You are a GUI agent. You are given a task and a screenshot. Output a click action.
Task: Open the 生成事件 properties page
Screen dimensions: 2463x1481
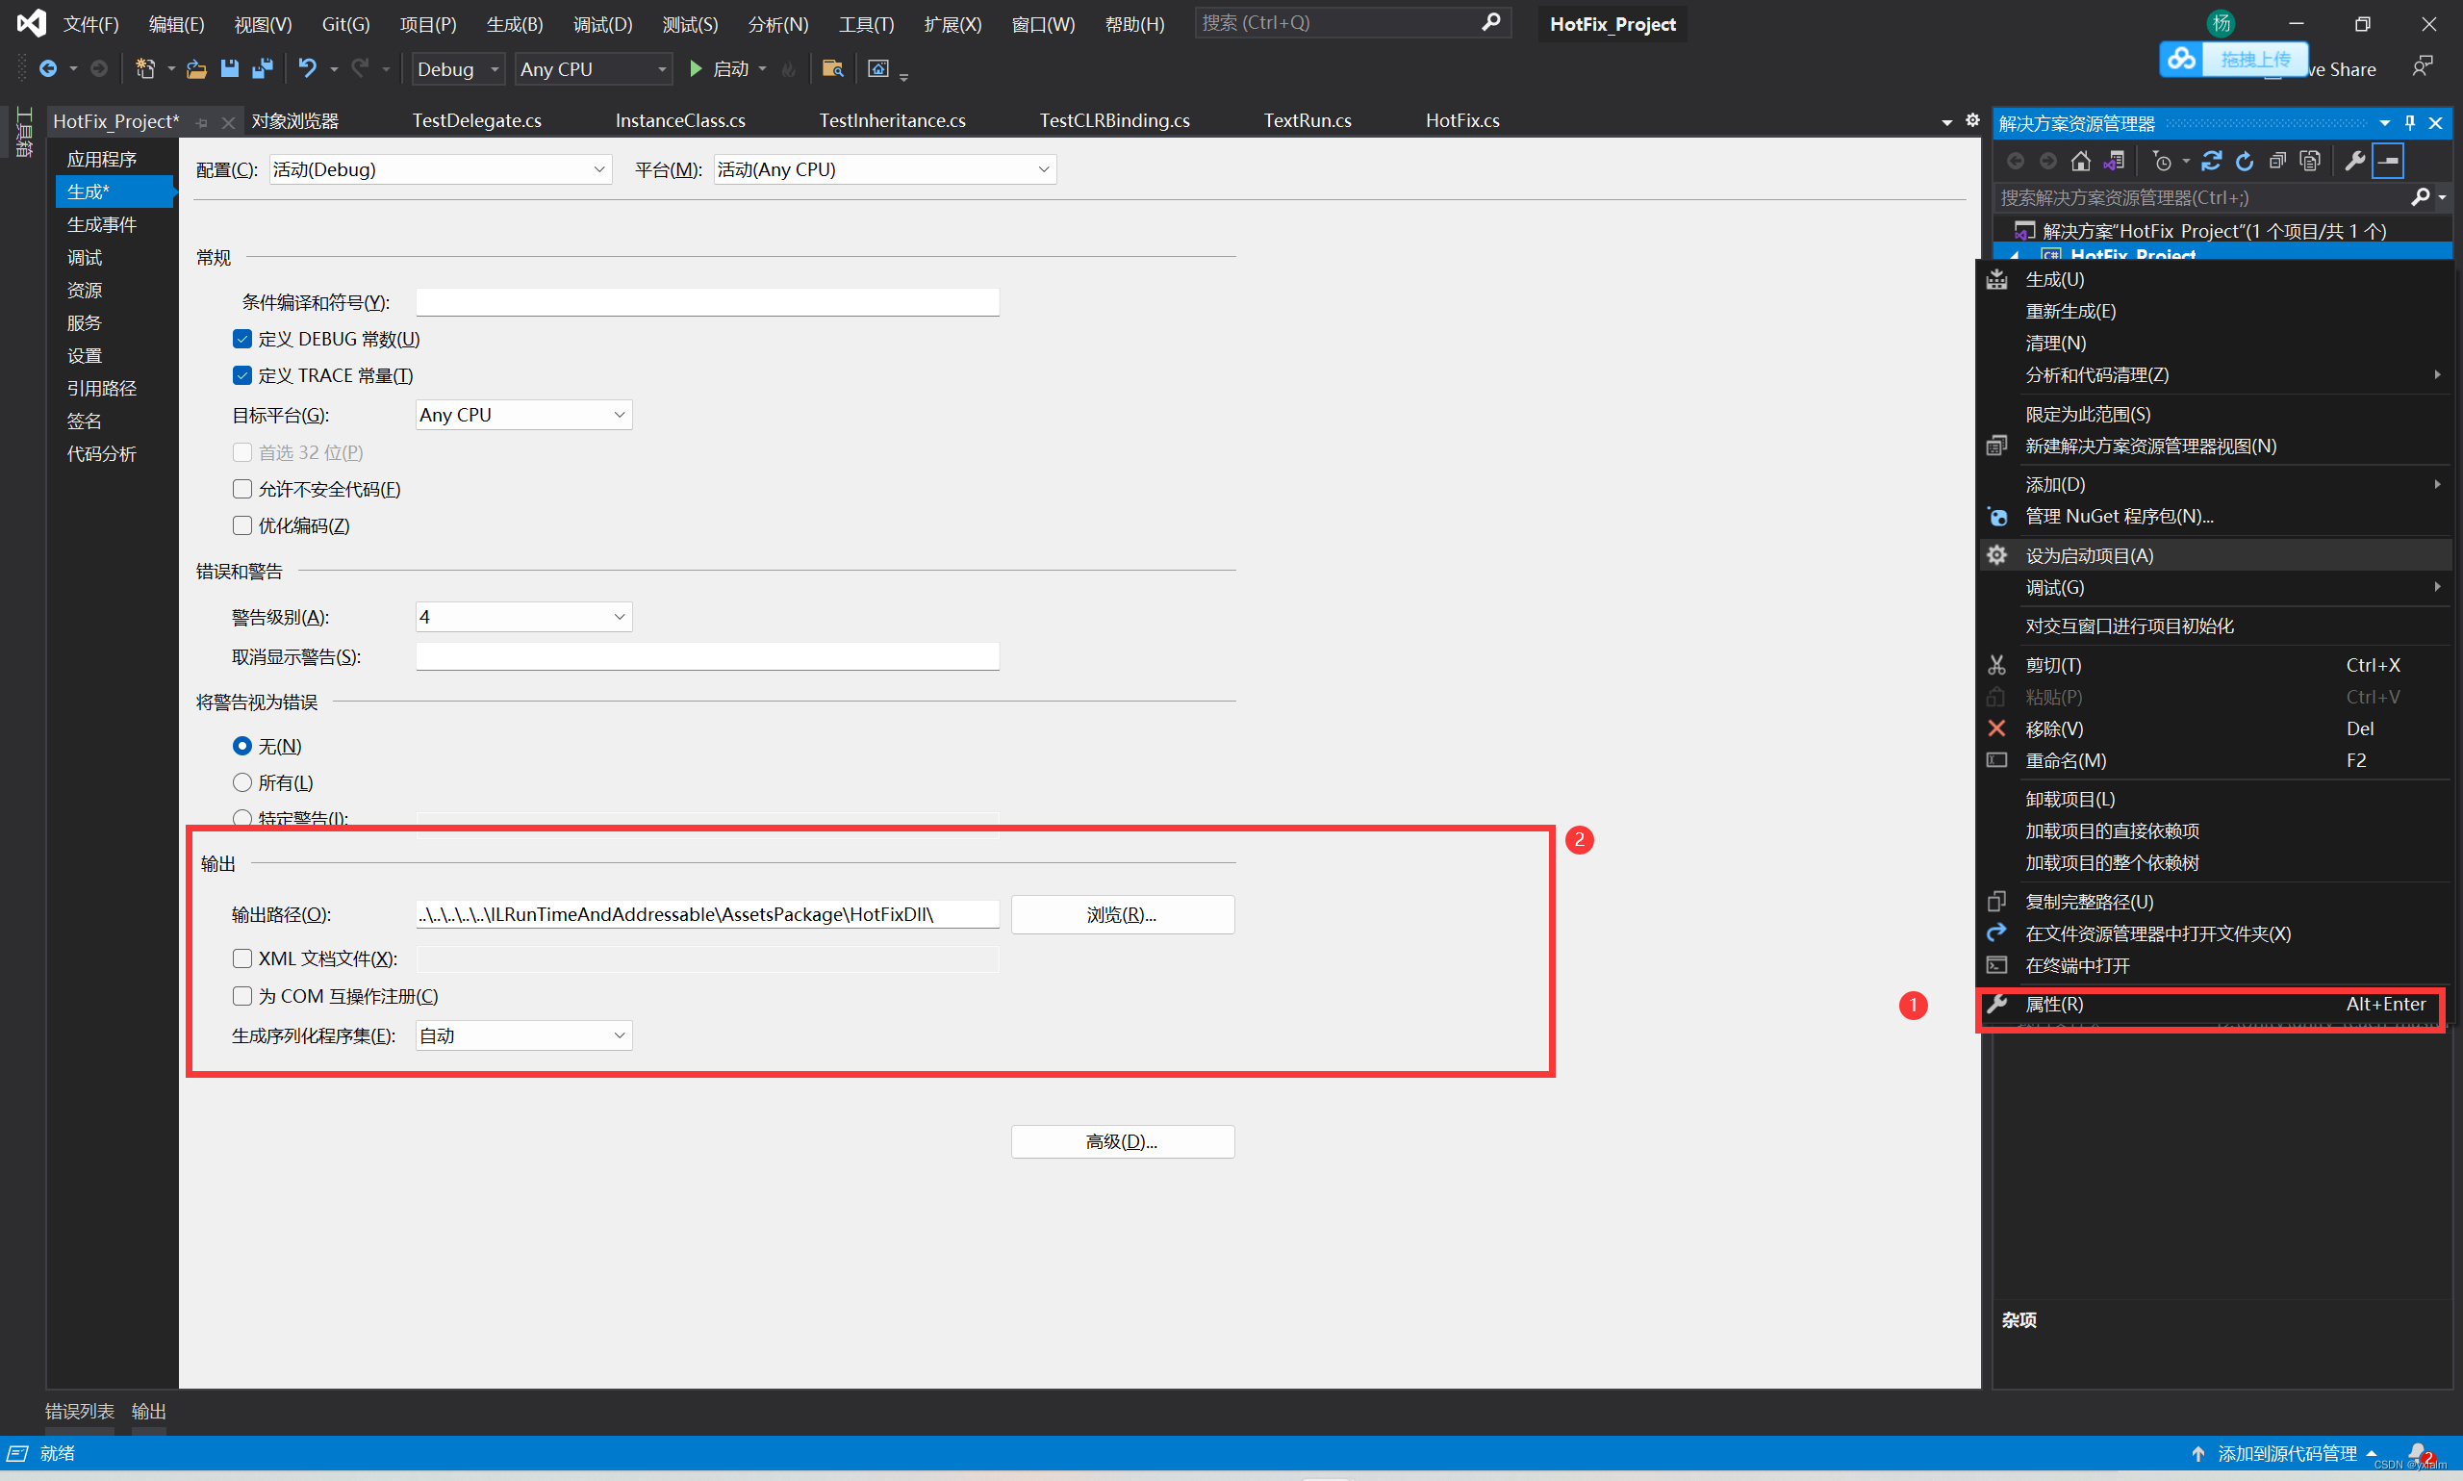point(102,224)
